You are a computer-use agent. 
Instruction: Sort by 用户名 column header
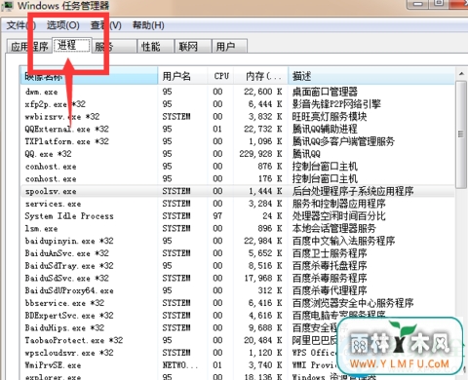tap(182, 76)
